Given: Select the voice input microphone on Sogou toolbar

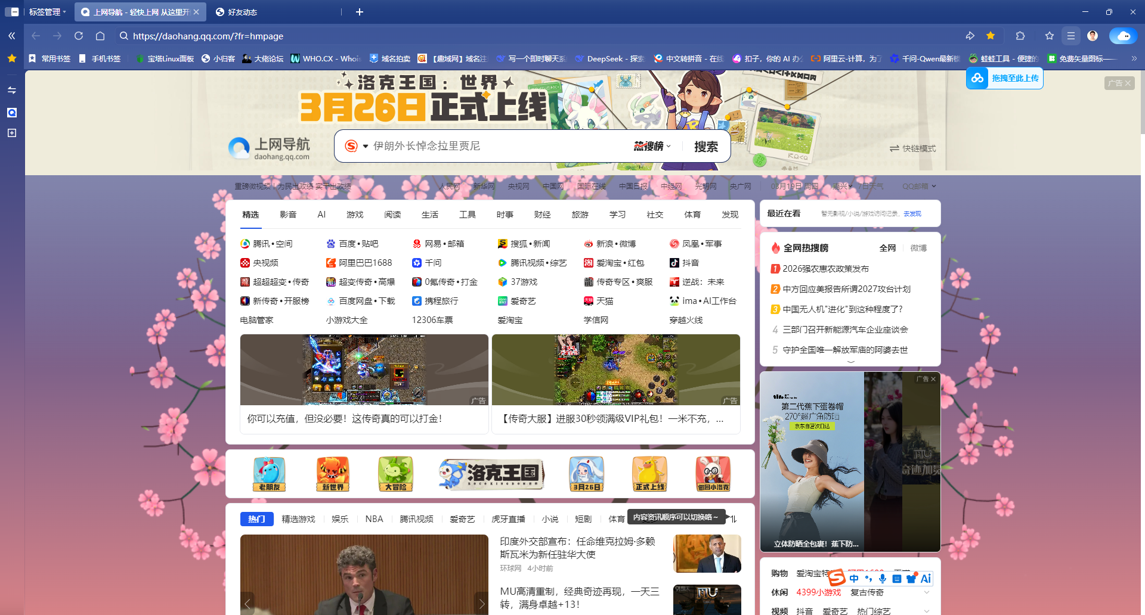Looking at the screenshot, I should click(883, 579).
